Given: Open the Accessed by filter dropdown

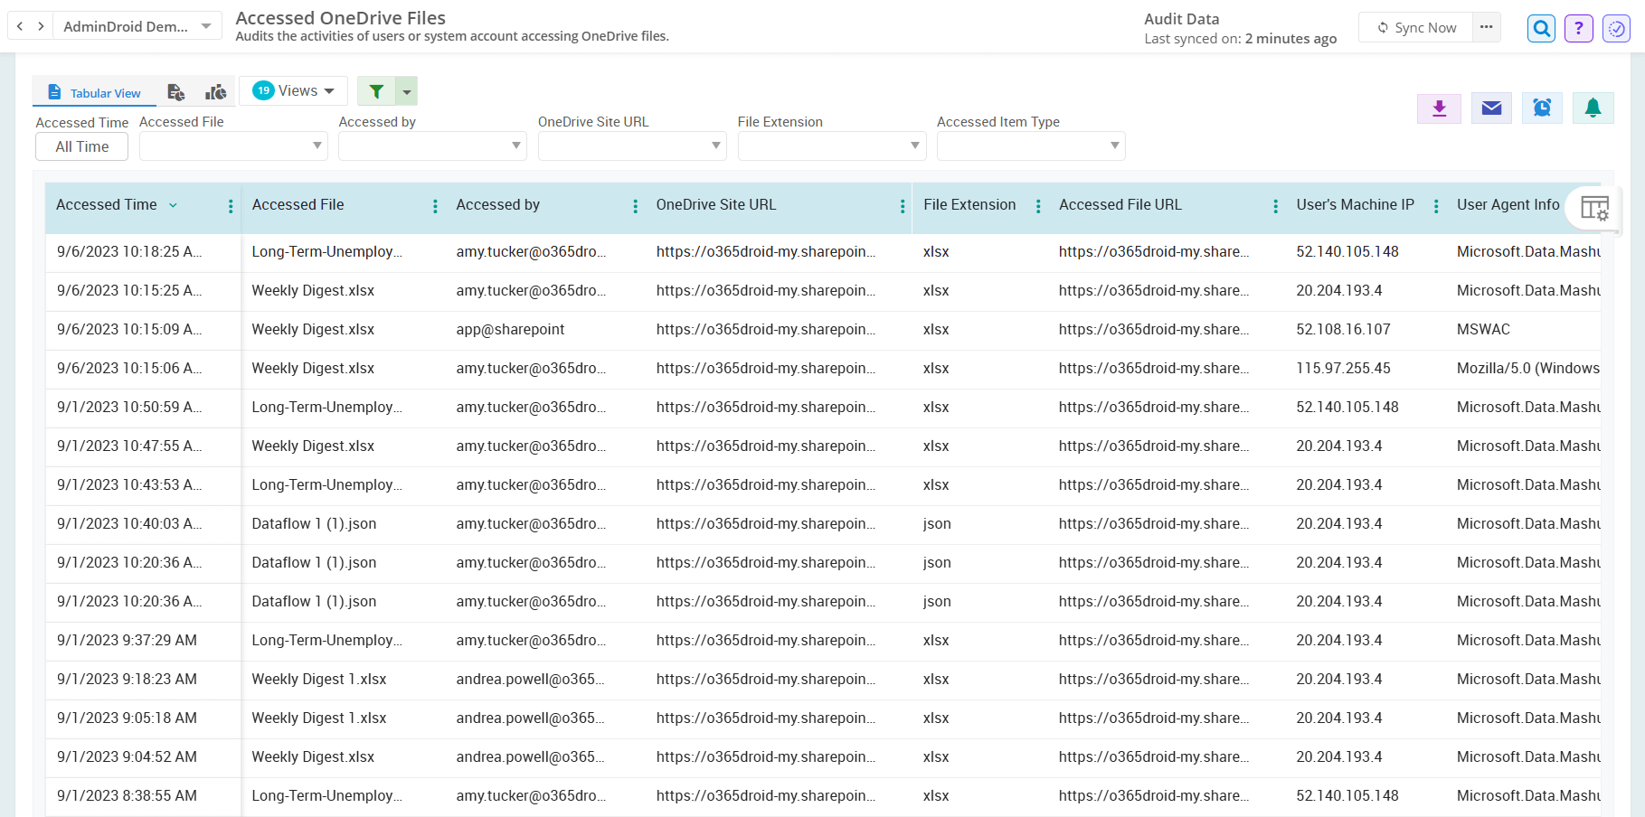Looking at the screenshot, I should pyautogui.click(x=431, y=146).
